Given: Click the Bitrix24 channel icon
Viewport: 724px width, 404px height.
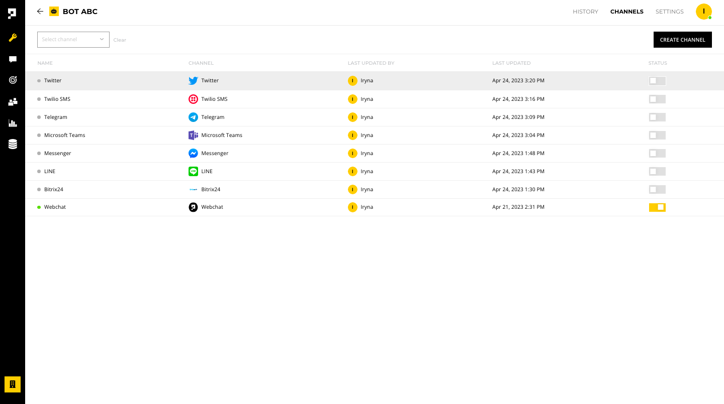Looking at the screenshot, I should pyautogui.click(x=193, y=189).
